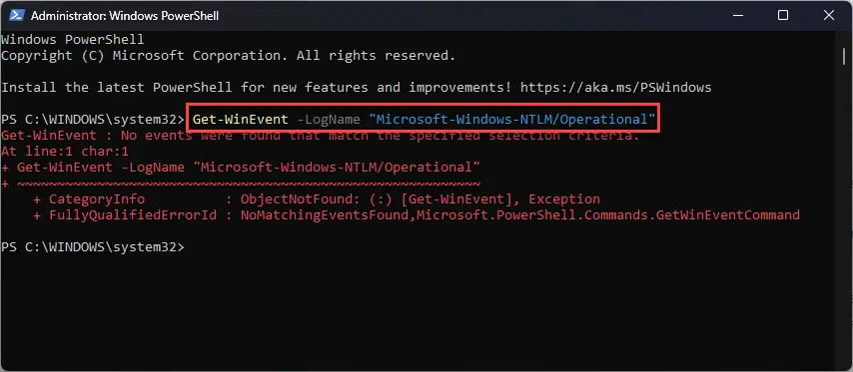Screen dimensions: 853x372
Task: Maximize the PowerShell window
Action: pos(783,15)
